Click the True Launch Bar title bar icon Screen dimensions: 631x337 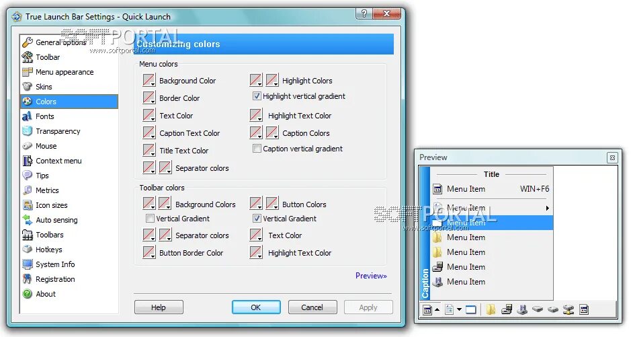[x=17, y=17]
